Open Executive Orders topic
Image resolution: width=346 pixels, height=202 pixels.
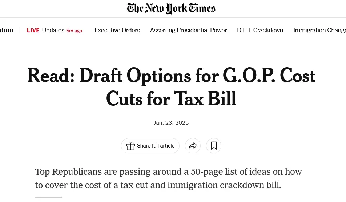117,30
